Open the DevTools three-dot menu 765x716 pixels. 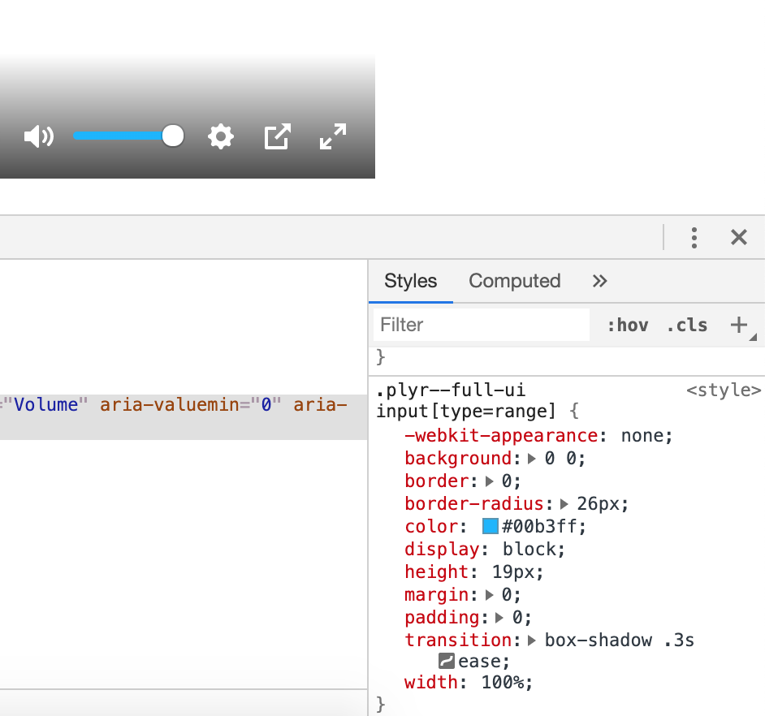(694, 237)
